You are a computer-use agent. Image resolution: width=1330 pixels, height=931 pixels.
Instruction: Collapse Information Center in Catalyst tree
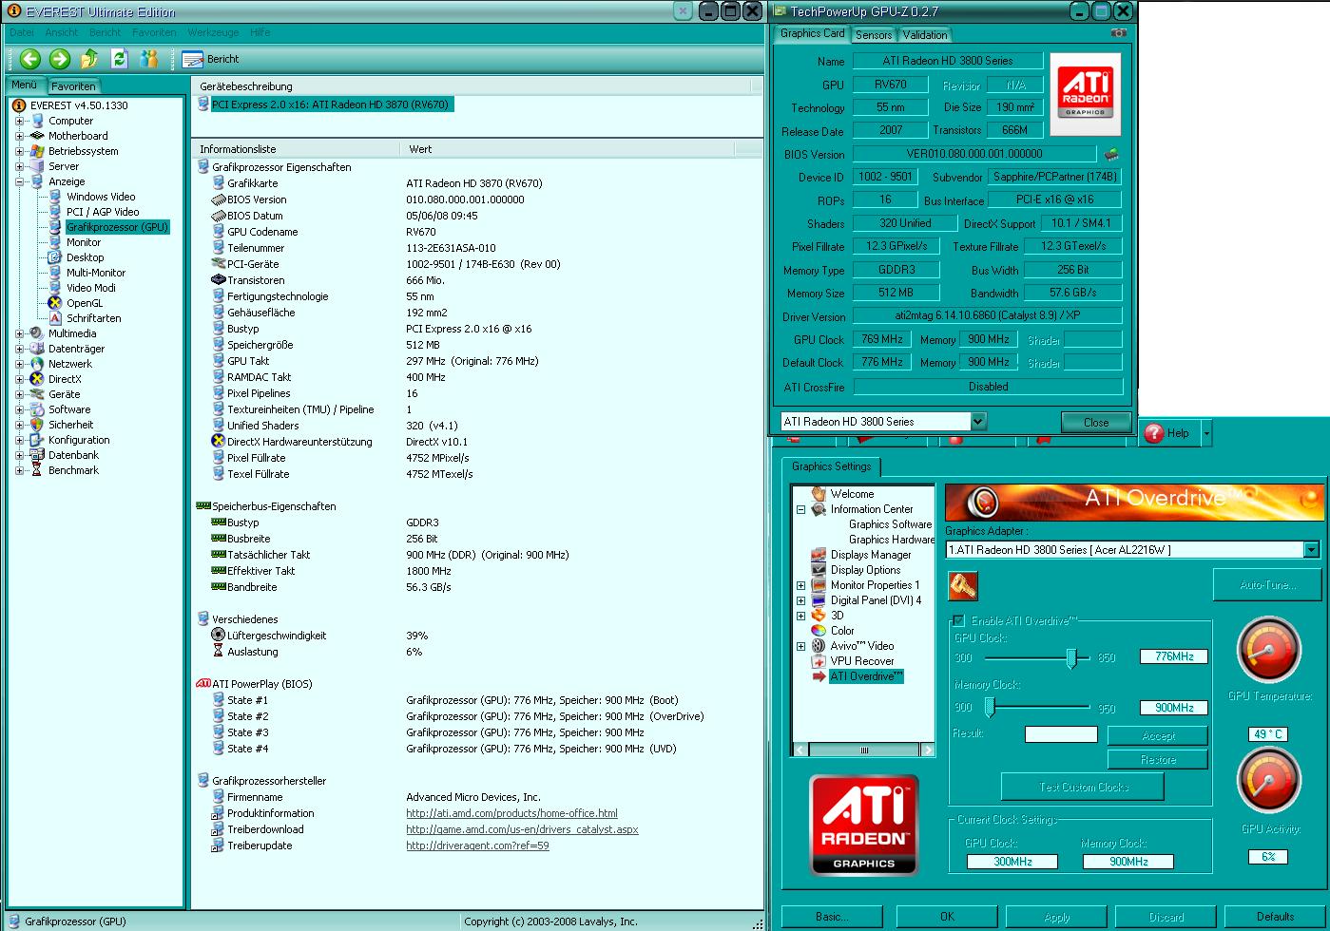pyautogui.click(x=800, y=509)
